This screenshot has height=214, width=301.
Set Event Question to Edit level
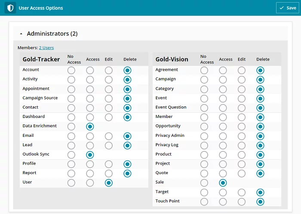click(x=242, y=108)
